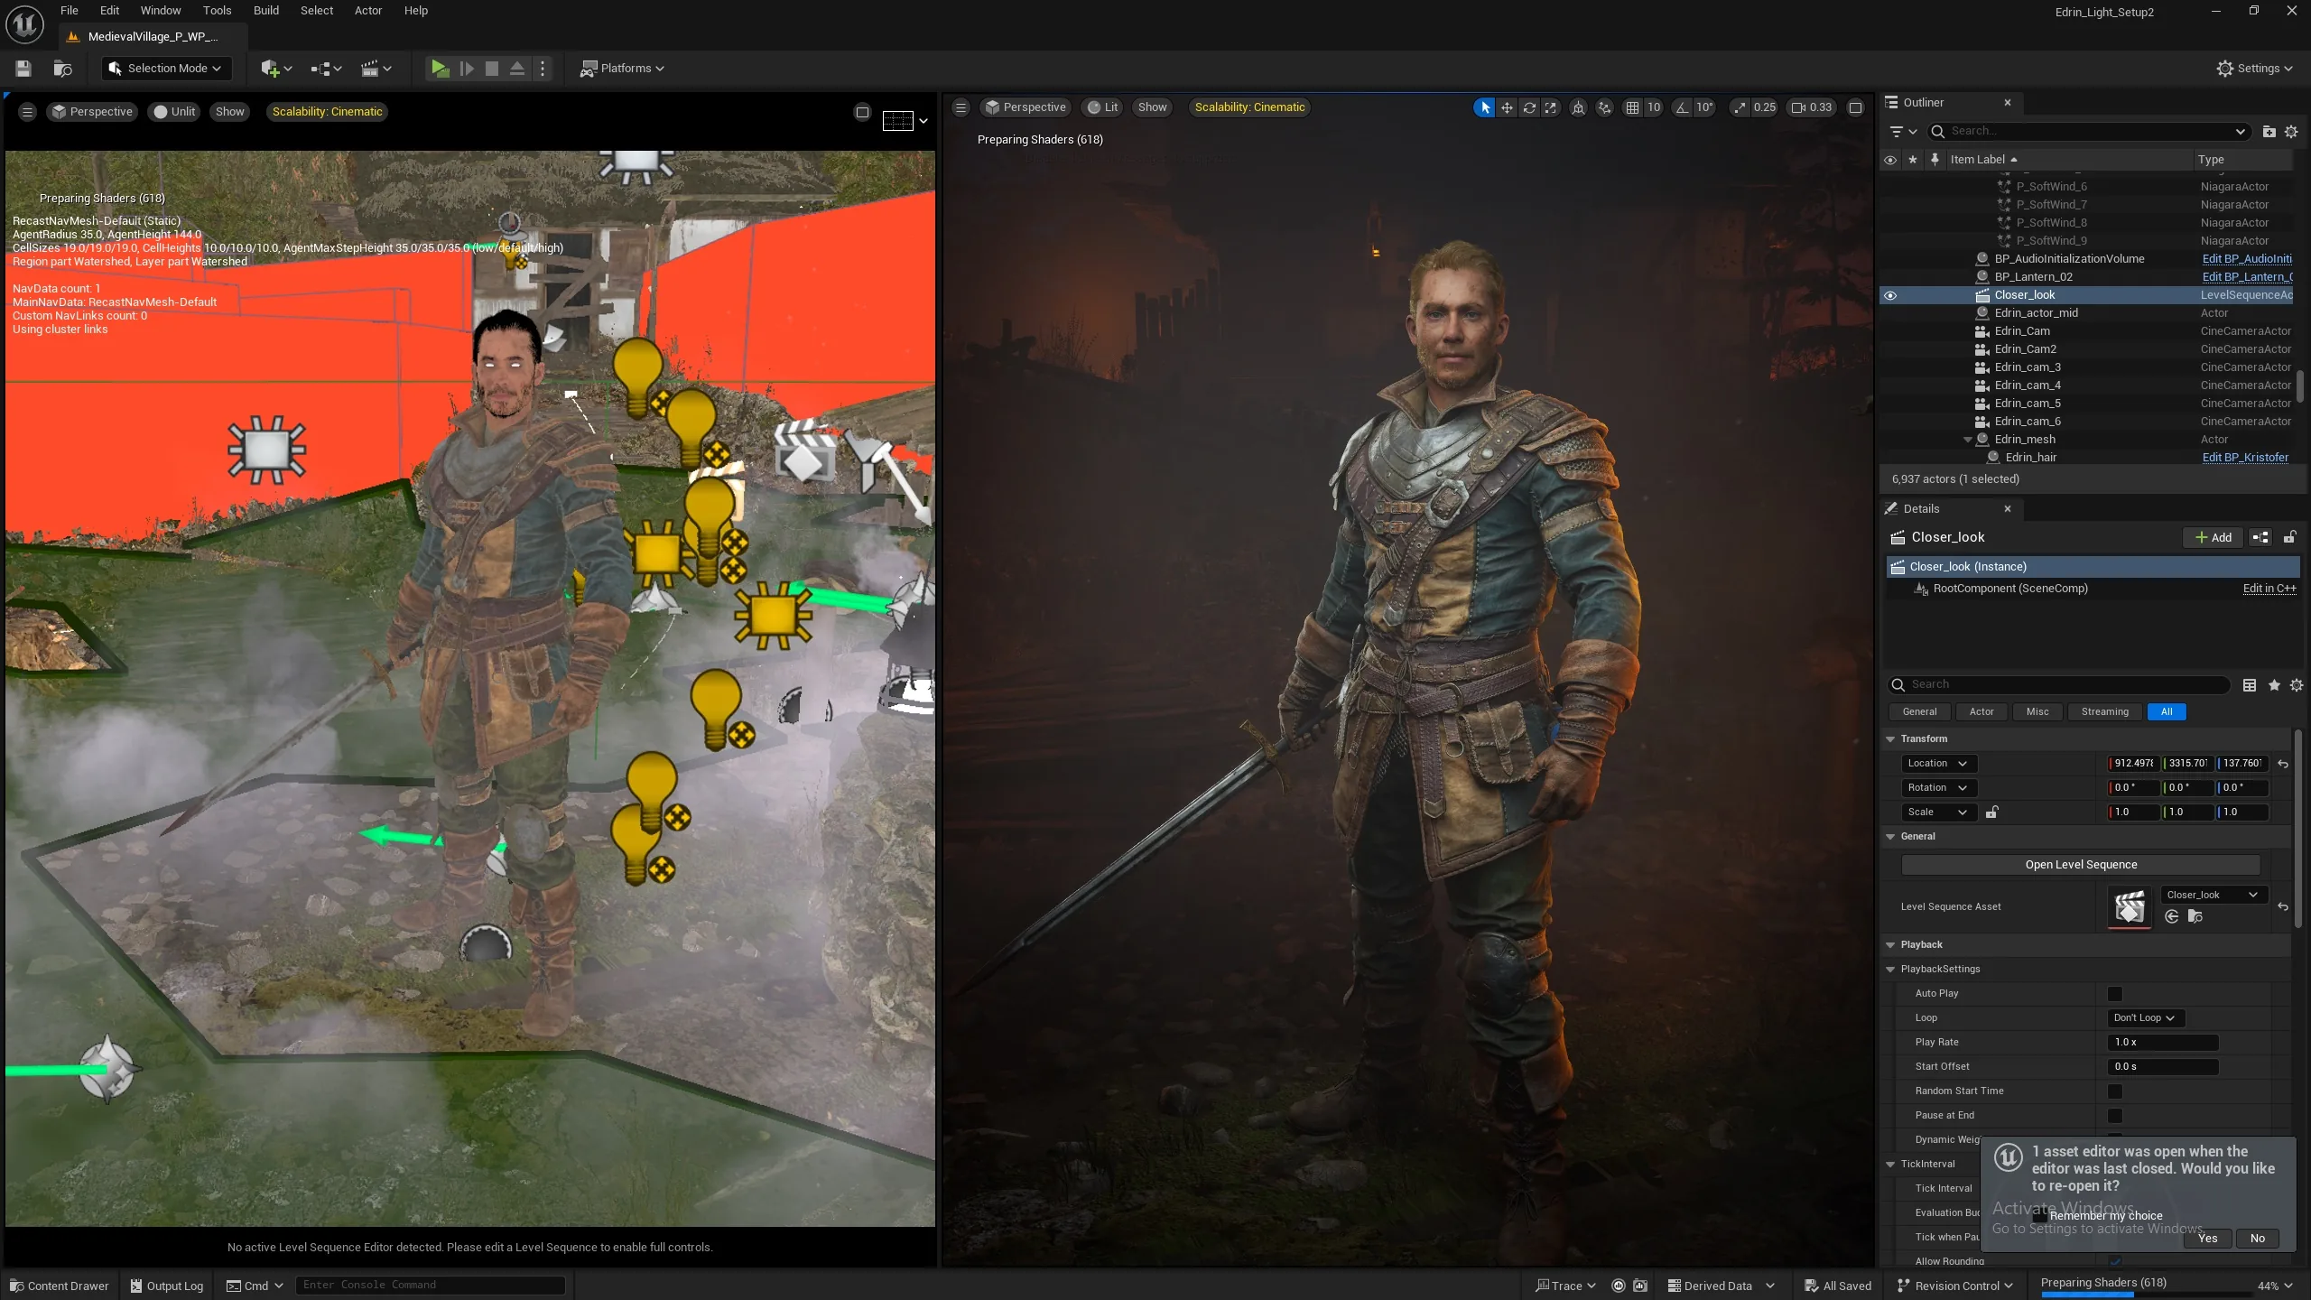Check the Pause at End option
2311x1300 pixels.
pos(2114,1116)
